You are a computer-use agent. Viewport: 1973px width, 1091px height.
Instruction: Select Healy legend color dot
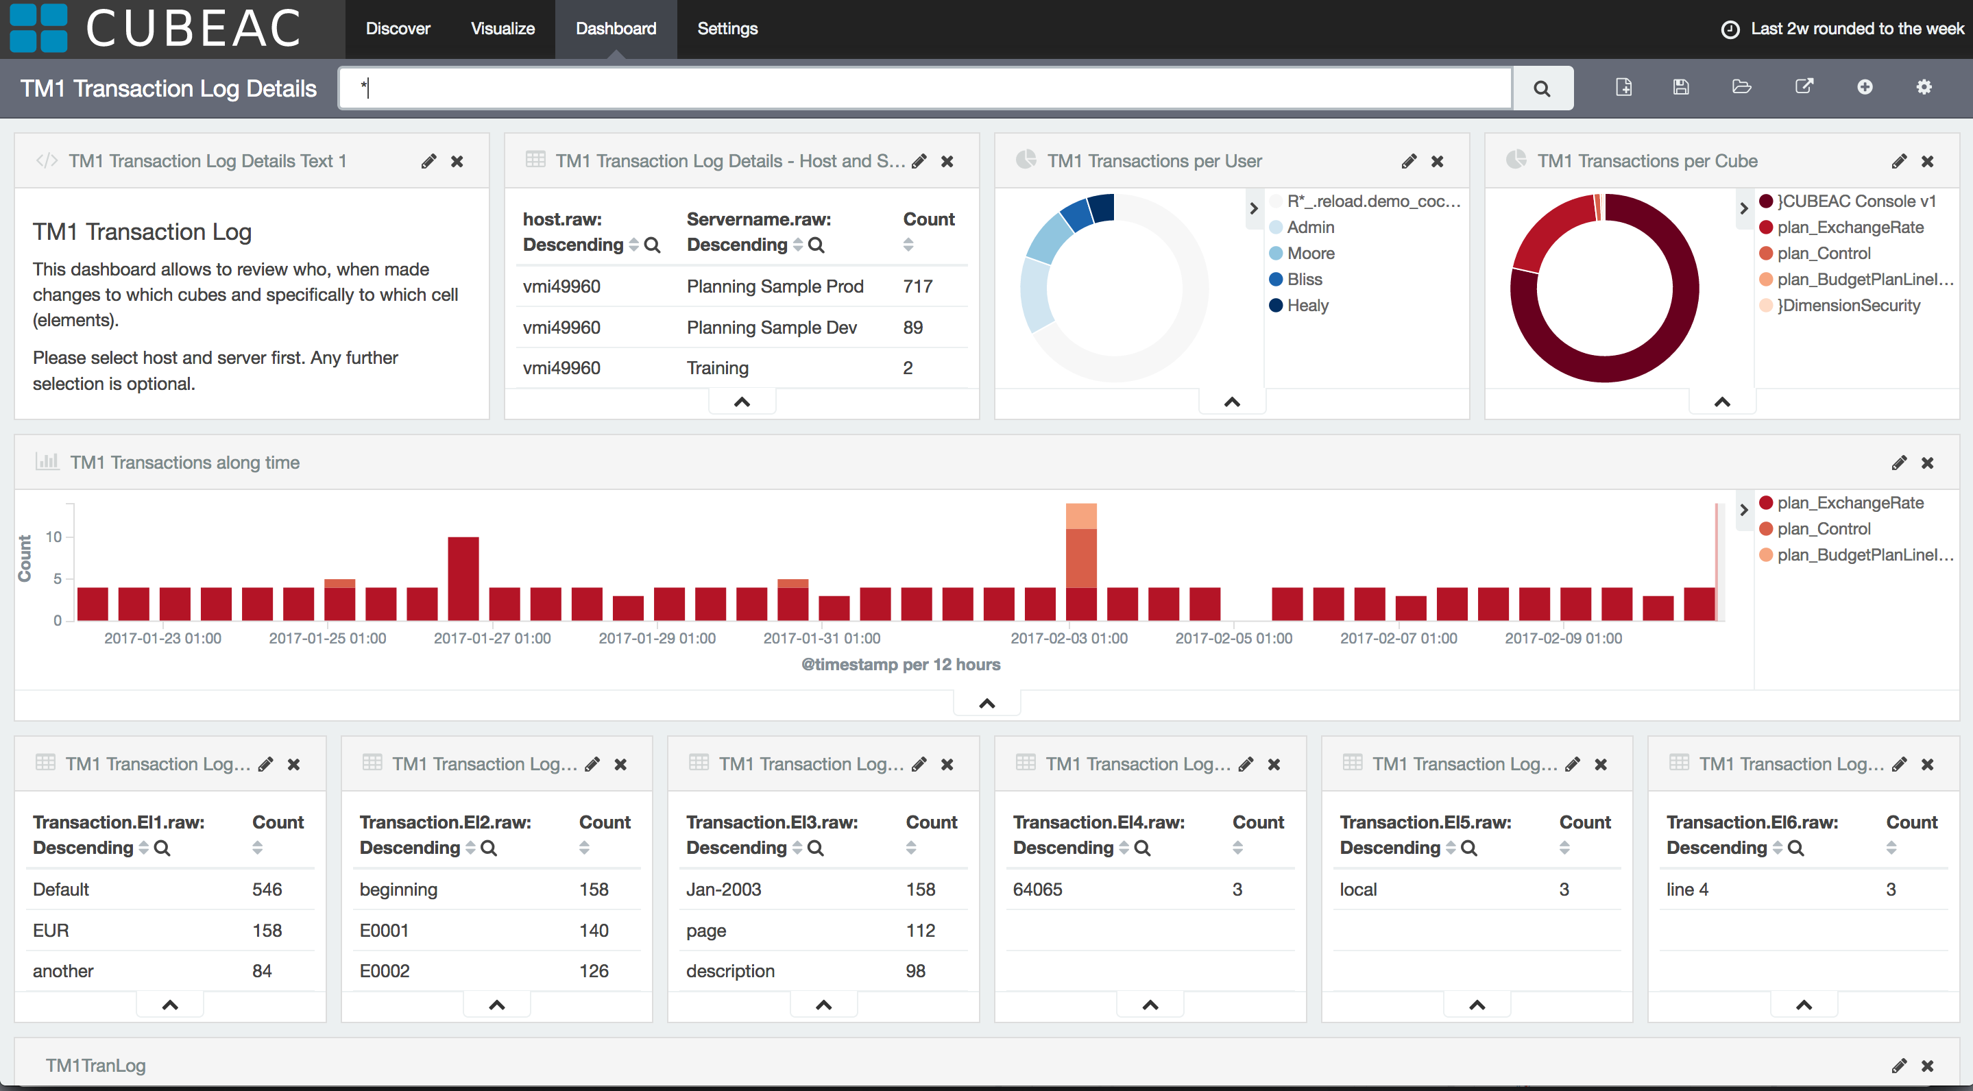click(x=1276, y=306)
